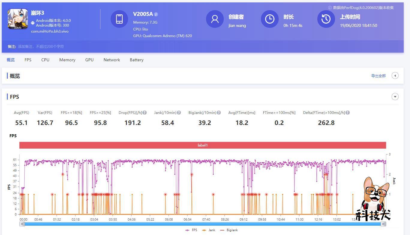The width and height of the screenshot is (410, 235).
Task: Click the 01:32 label on chart time axis
Action: [57, 219]
